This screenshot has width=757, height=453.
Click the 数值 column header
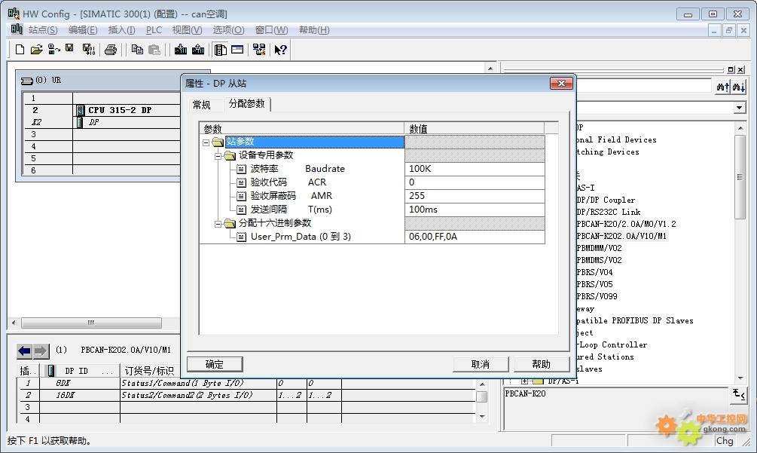[475, 128]
